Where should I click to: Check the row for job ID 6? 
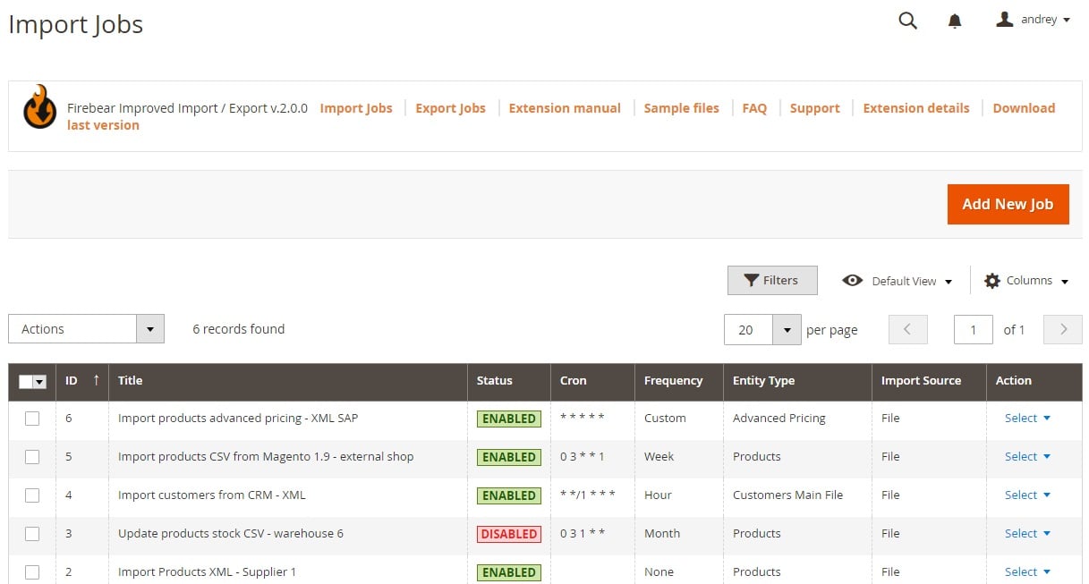pyautogui.click(x=32, y=418)
